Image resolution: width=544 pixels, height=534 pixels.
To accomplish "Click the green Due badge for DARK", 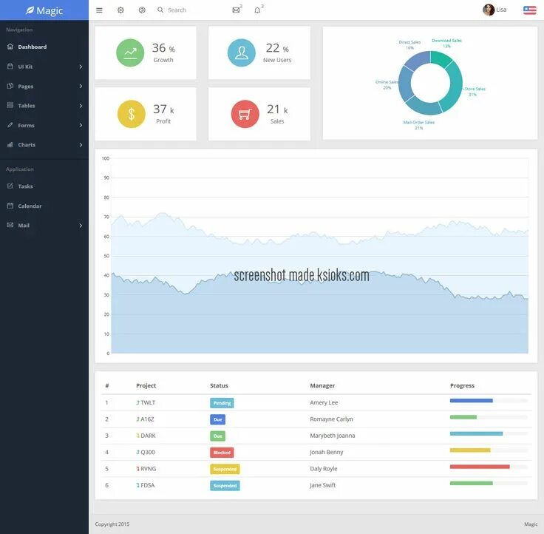I will pos(217,436).
